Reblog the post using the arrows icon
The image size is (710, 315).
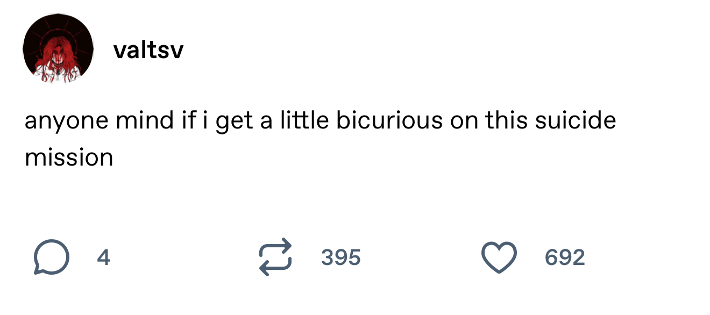(275, 258)
